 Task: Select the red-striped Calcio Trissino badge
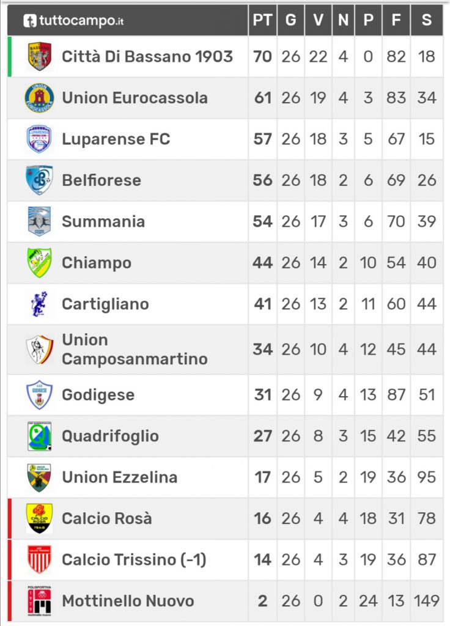39,560
